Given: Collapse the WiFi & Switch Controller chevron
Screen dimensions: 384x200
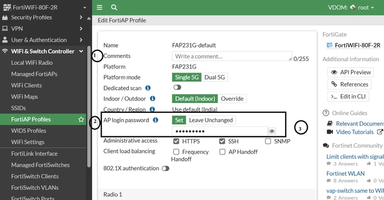Looking at the screenshot, I should tap(81, 51).
